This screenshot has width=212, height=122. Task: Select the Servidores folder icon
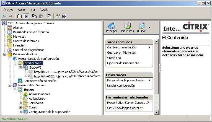pyautogui.click(x=25, y=103)
